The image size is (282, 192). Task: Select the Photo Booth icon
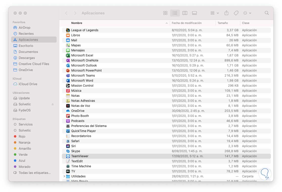point(68,116)
